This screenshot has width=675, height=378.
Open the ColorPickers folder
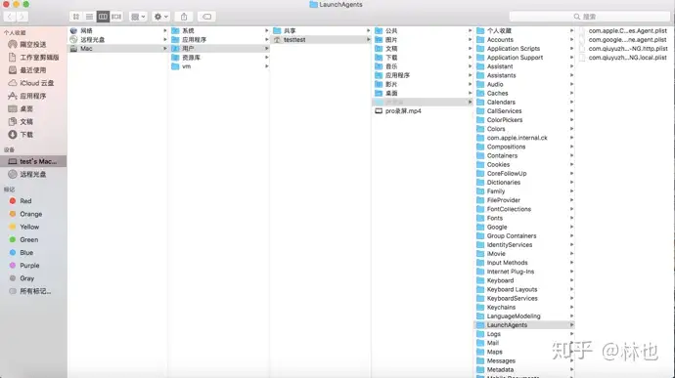[524, 120]
